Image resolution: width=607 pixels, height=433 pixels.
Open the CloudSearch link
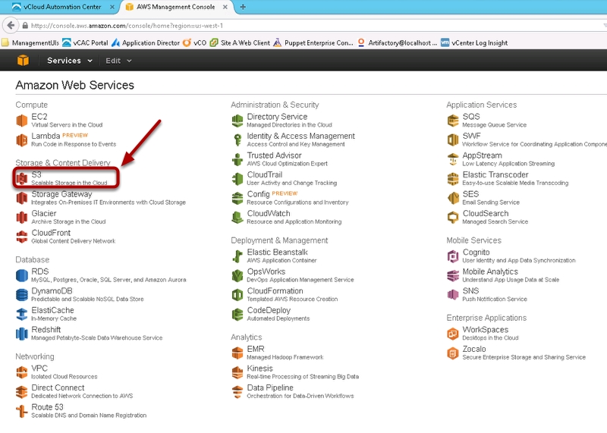(x=486, y=213)
